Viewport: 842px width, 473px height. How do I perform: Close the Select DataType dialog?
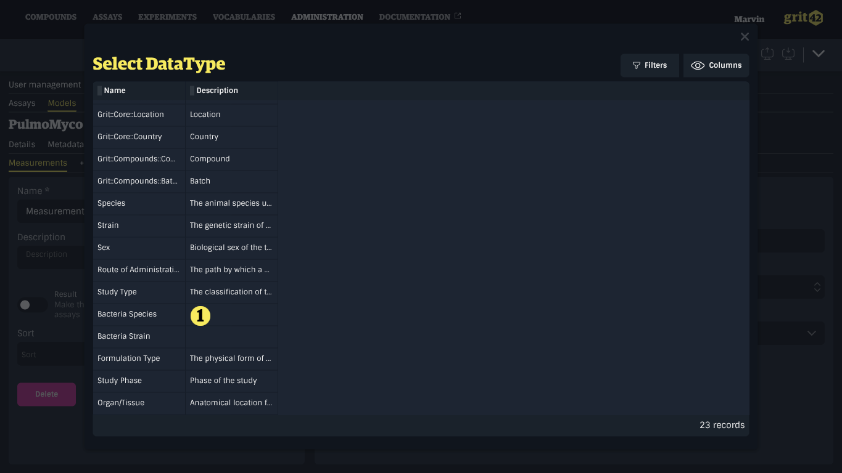(745, 37)
